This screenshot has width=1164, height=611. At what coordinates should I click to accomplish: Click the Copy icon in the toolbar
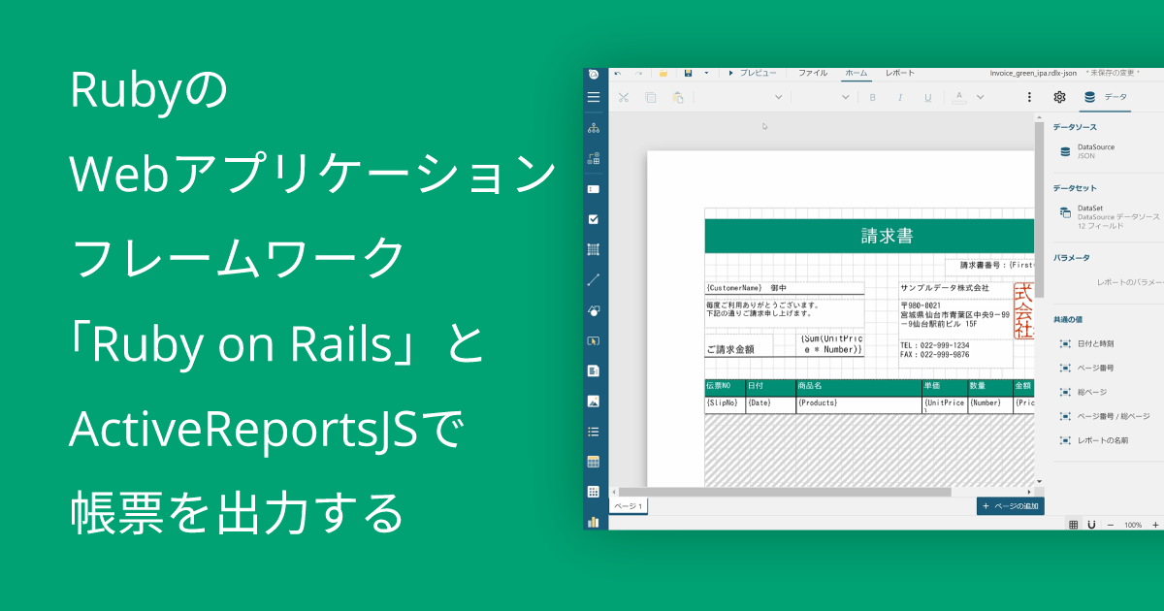click(x=651, y=97)
